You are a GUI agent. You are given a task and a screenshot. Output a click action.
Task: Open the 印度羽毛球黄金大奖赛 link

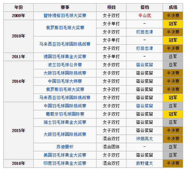click(65, 163)
